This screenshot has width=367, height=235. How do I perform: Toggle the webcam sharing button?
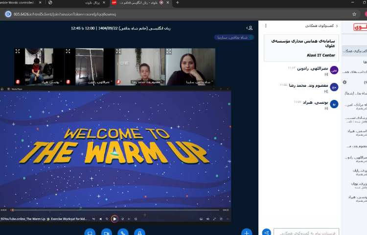(106, 233)
